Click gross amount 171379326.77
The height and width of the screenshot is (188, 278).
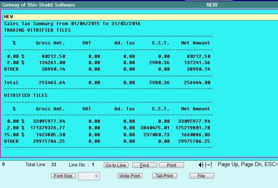pos(47,128)
